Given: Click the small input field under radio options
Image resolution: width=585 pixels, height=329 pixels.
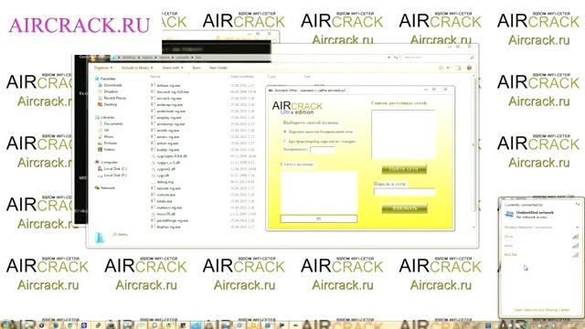Looking at the screenshot, I should coord(323,150).
